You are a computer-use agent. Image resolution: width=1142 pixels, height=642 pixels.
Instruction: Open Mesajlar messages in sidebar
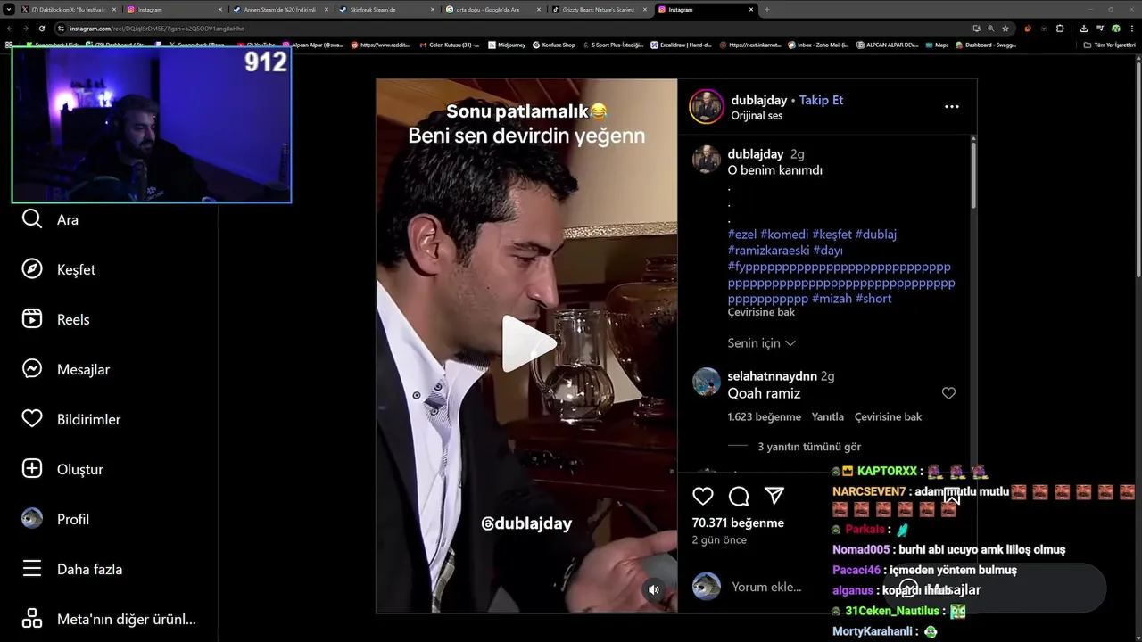click(65, 369)
